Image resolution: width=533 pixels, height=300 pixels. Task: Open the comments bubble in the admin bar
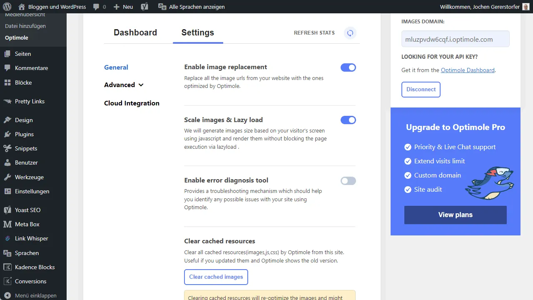pyautogui.click(x=96, y=7)
